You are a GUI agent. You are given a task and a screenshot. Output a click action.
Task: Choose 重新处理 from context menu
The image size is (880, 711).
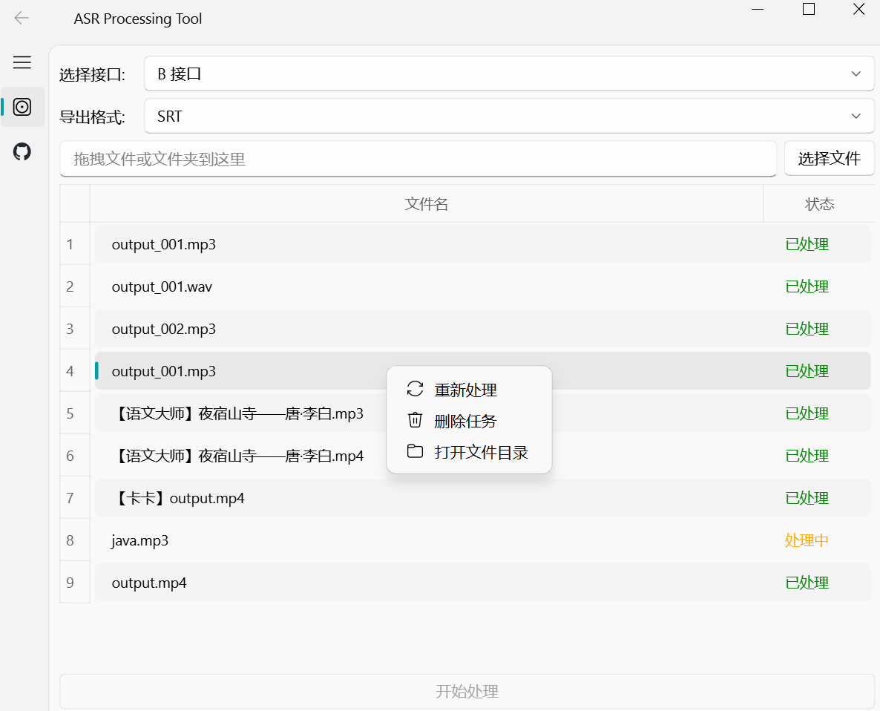coord(469,390)
